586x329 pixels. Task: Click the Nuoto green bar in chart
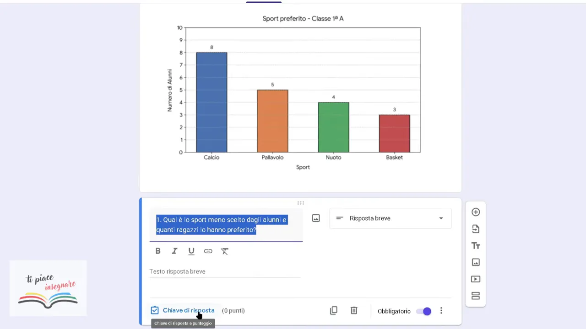click(334, 127)
